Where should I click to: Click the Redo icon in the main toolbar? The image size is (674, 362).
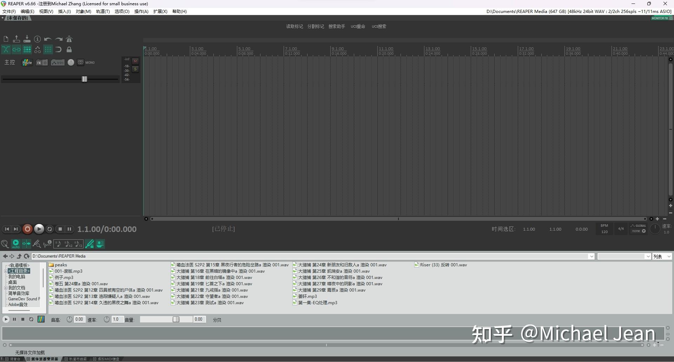coord(59,39)
